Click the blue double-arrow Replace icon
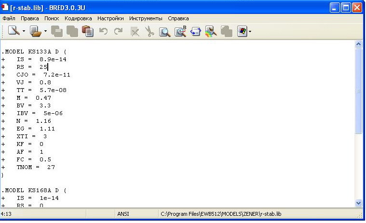 pyautogui.click(x=196, y=31)
